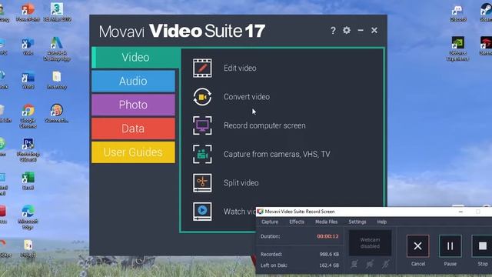This screenshot has width=492, height=277.
Task: Click the Record Screen window title icon
Action: pos(260,212)
